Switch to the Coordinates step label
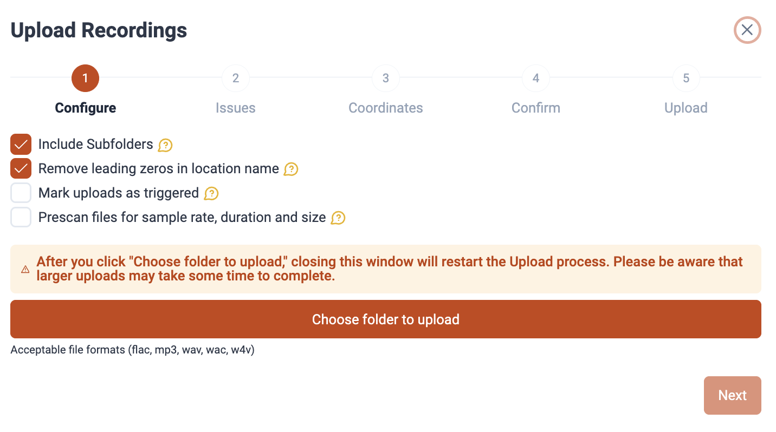 click(386, 108)
